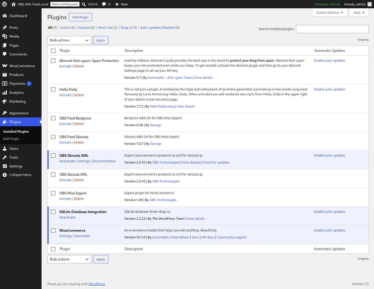Click the Database: SQLite admin bar item
This screenshot has height=289, width=374.
327,4
